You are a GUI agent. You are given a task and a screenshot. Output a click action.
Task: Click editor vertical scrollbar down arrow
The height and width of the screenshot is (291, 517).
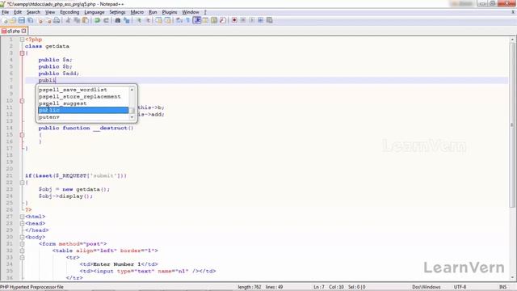512,277
